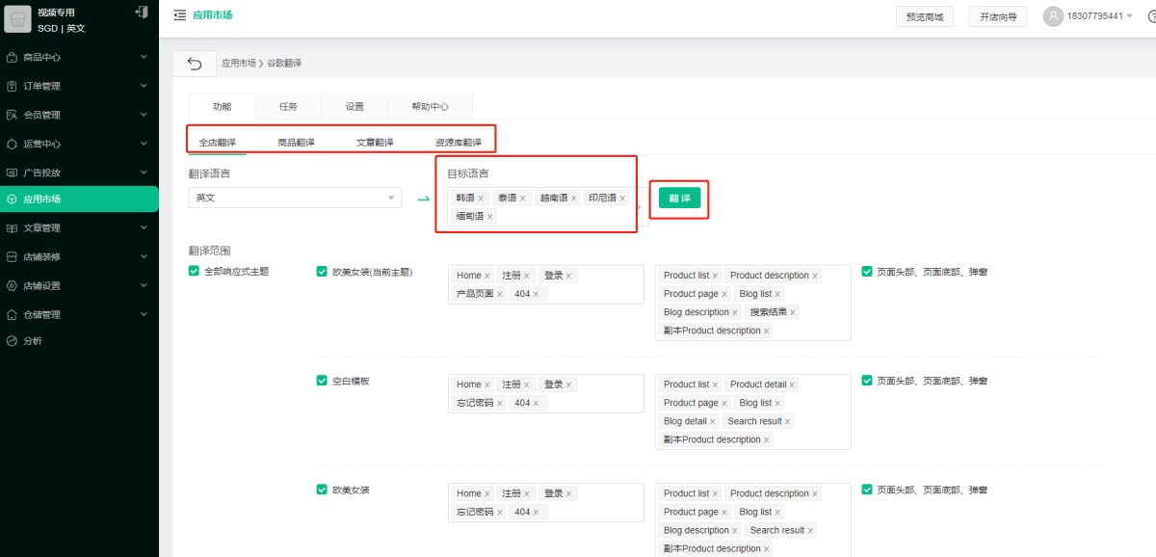The height and width of the screenshot is (557, 1156).
Task: Open the account dropdown for 18307795441
Action: pyautogui.click(x=1128, y=16)
